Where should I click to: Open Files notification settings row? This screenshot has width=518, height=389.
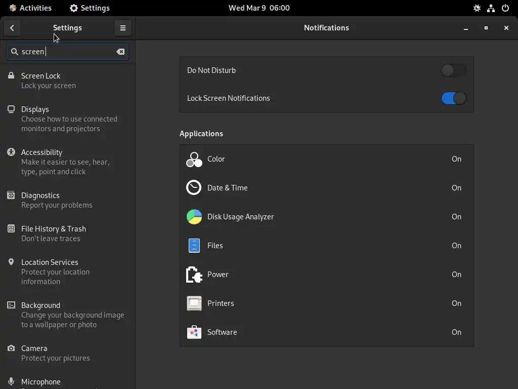(x=326, y=246)
